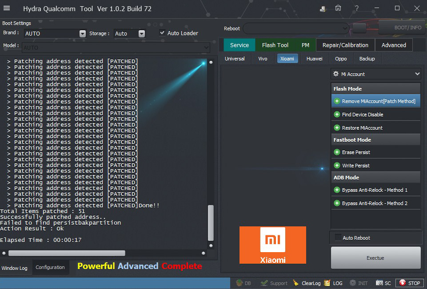Click the Exectue button
The image size is (427, 289).
click(x=375, y=258)
